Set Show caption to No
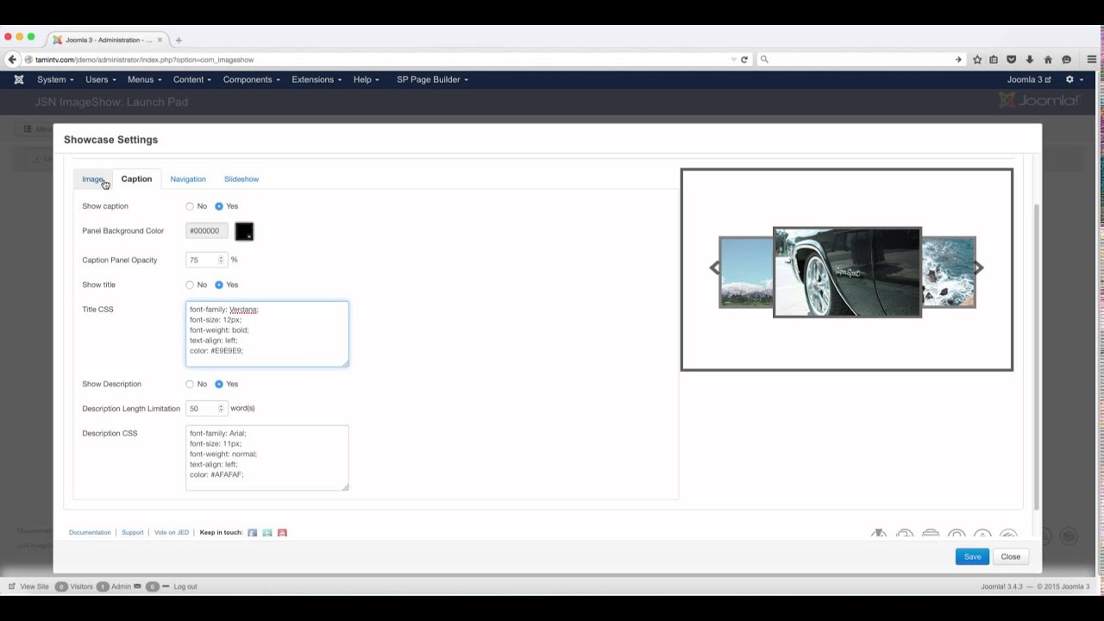Screen dimensions: 1104x621 pyautogui.click(x=190, y=206)
